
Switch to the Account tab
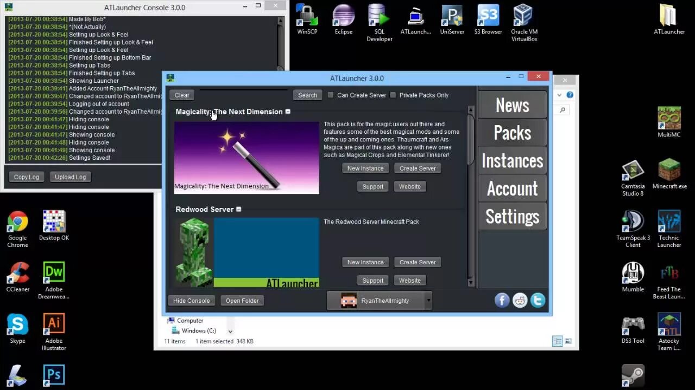pyautogui.click(x=512, y=188)
